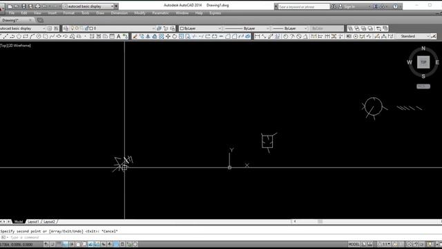Open the Parametric menu
Viewport: 442px width, 249px height.
[x=160, y=13]
